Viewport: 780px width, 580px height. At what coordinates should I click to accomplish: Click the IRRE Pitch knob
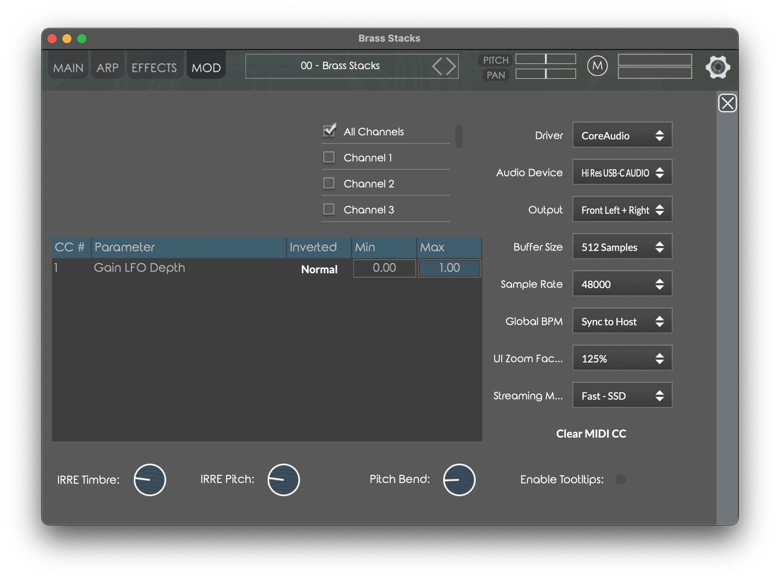pyautogui.click(x=283, y=480)
